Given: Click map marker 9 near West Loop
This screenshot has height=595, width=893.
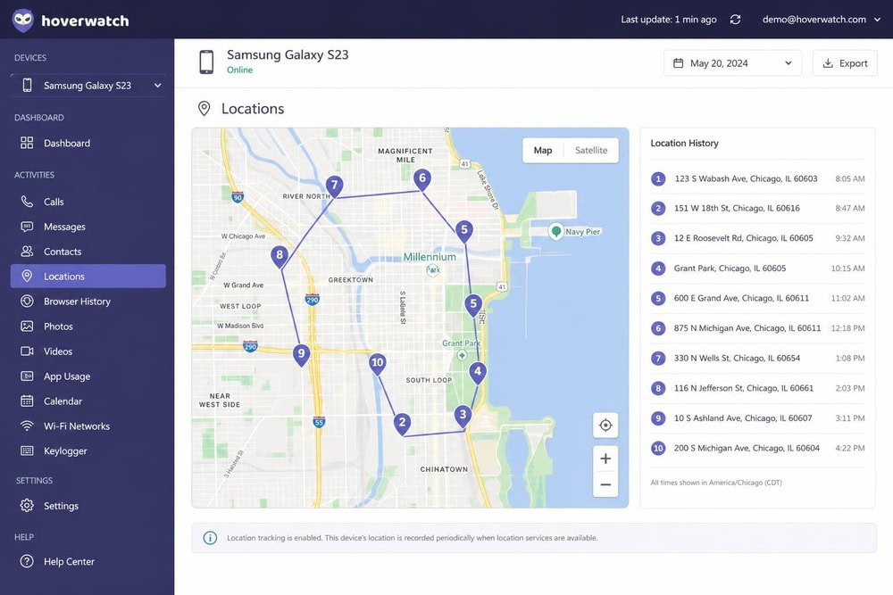Looking at the screenshot, I should 301,354.
